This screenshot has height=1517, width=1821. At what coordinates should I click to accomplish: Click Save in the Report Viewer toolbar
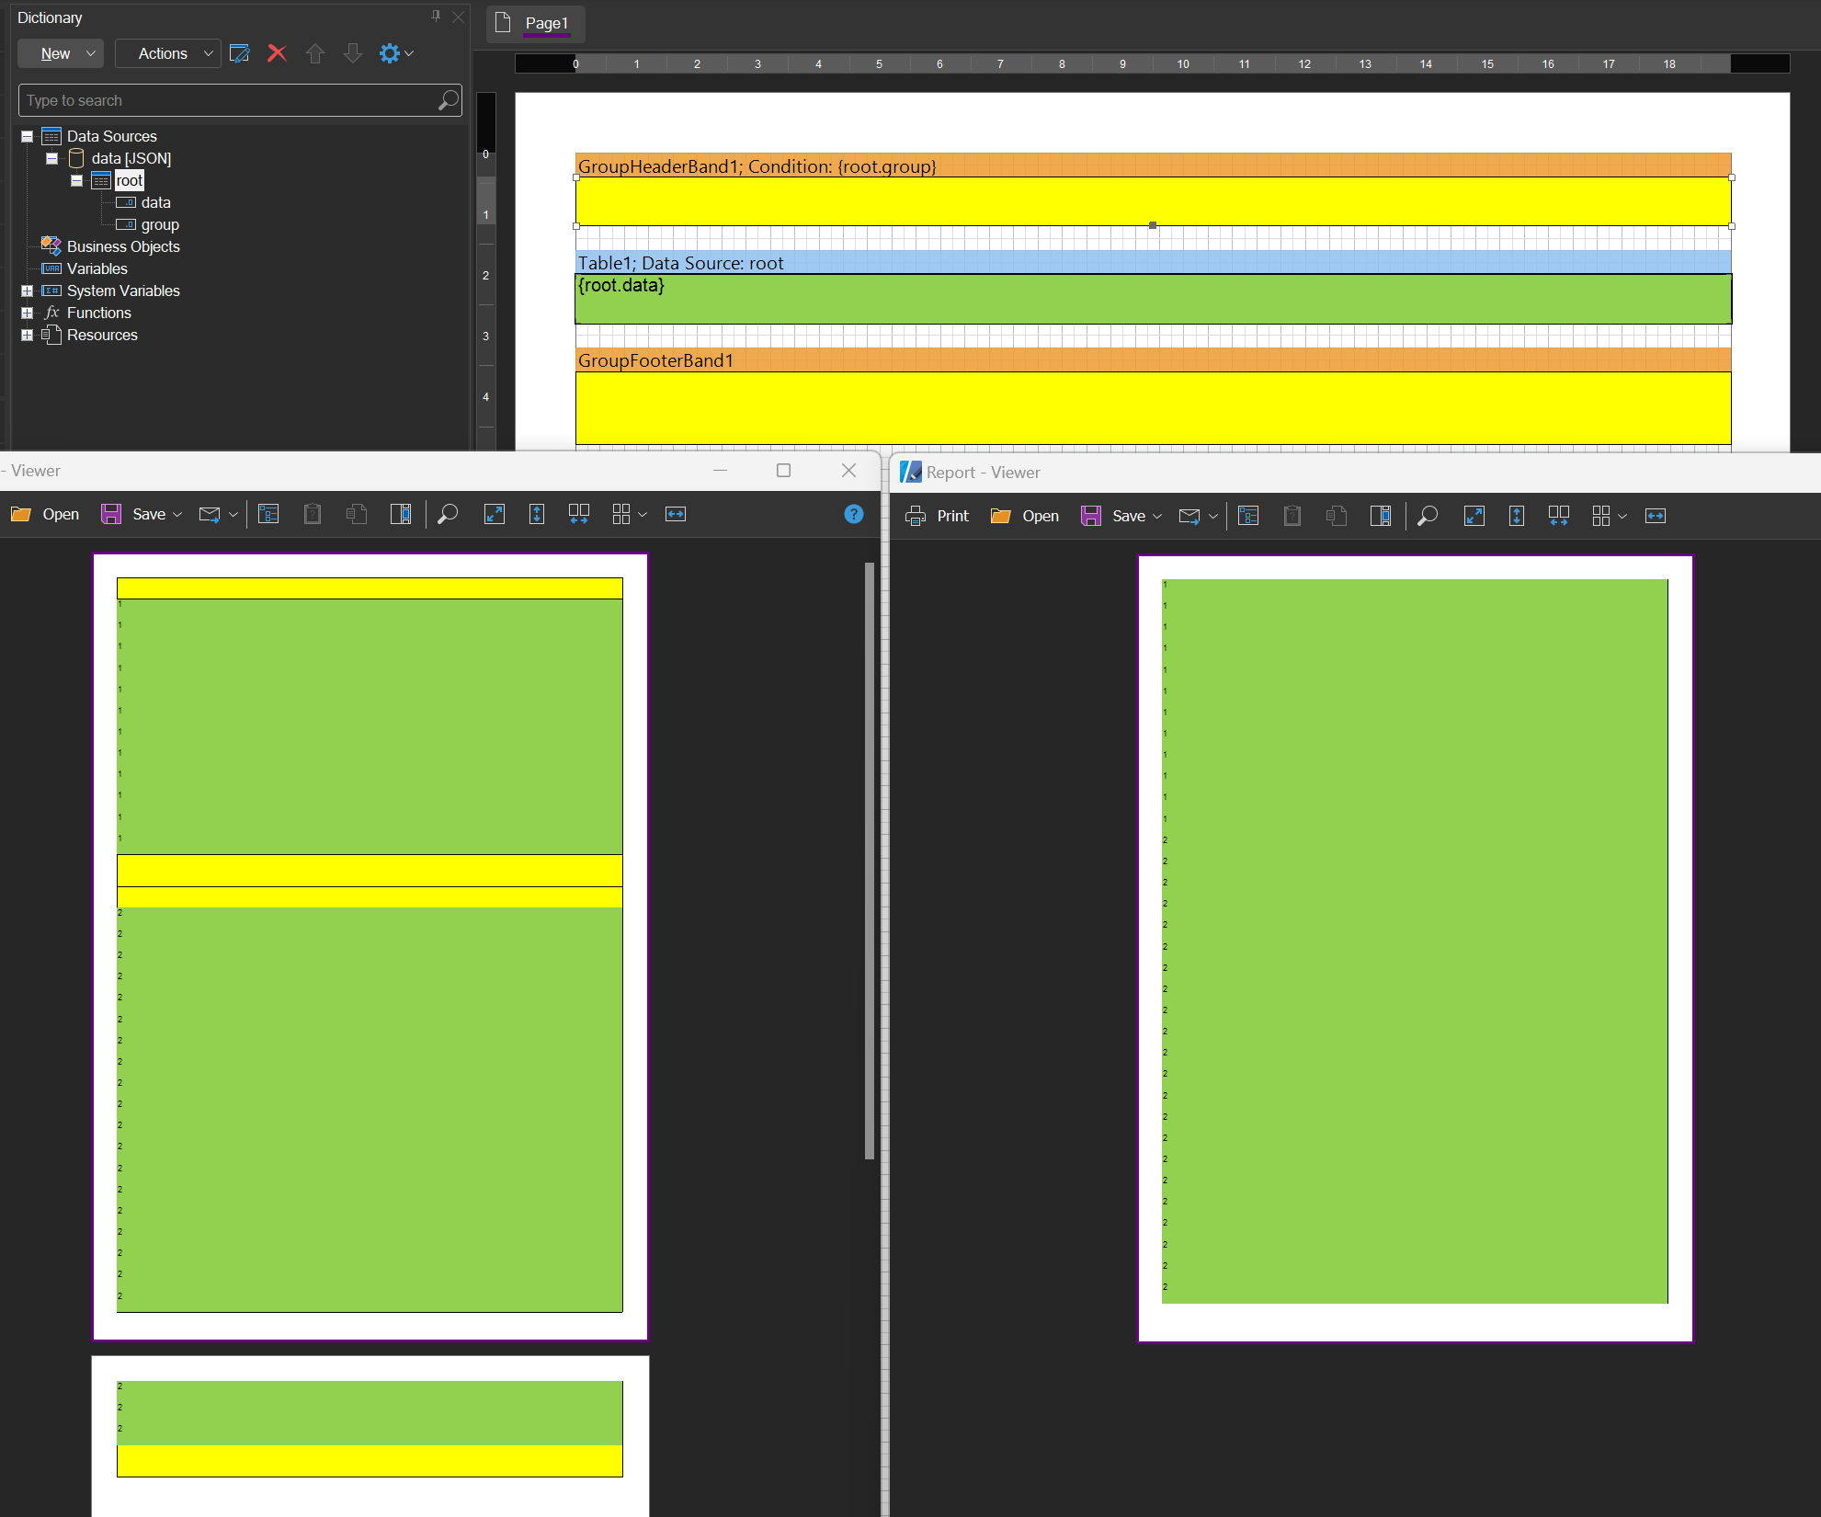(1113, 516)
